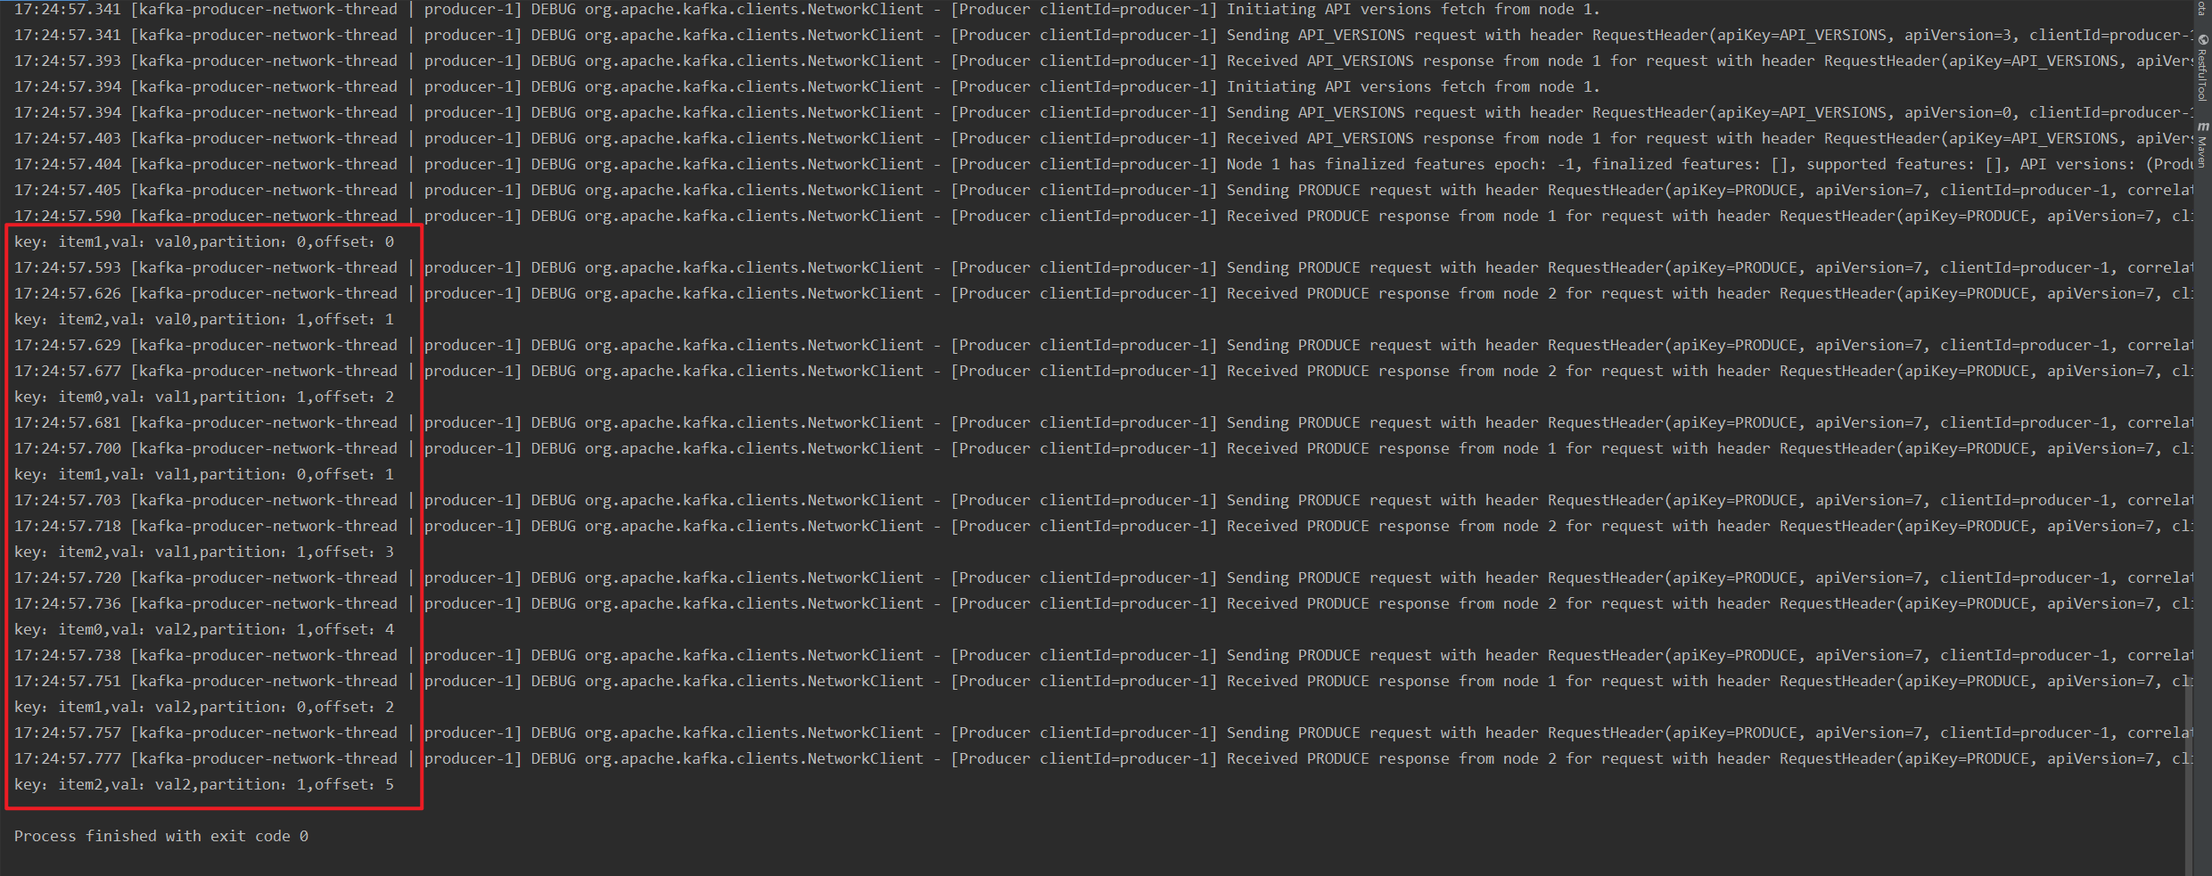This screenshot has width=2212, height=876.
Task: Open the Maven side tool window tab
Action: (2202, 144)
